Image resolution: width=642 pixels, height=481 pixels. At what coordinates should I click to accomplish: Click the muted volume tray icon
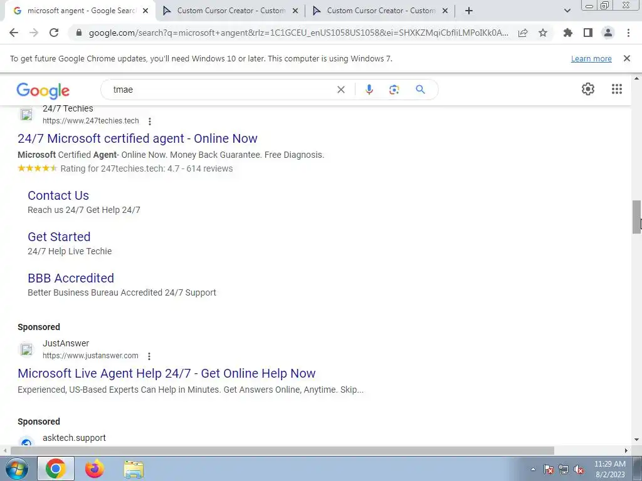coord(579,469)
